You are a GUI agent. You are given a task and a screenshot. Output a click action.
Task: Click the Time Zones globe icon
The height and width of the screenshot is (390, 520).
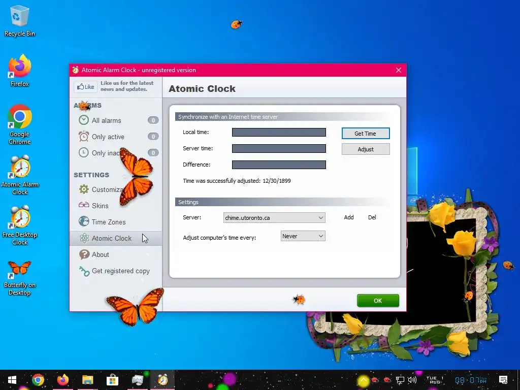tap(84, 221)
